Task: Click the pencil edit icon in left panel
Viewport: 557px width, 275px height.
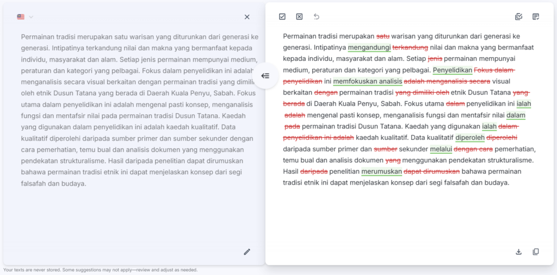Action: [x=247, y=252]
